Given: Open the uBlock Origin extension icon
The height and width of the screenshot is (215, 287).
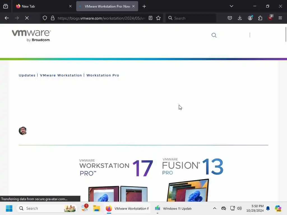Looking at the screenshot, I should 270,18.
